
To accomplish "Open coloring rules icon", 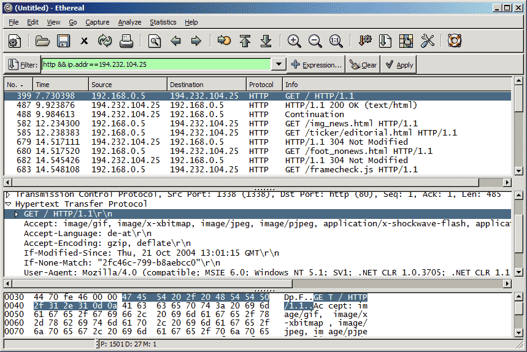I will [x=406, y=41].
